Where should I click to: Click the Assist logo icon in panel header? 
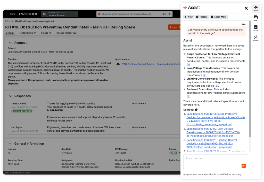pos(185,8)
